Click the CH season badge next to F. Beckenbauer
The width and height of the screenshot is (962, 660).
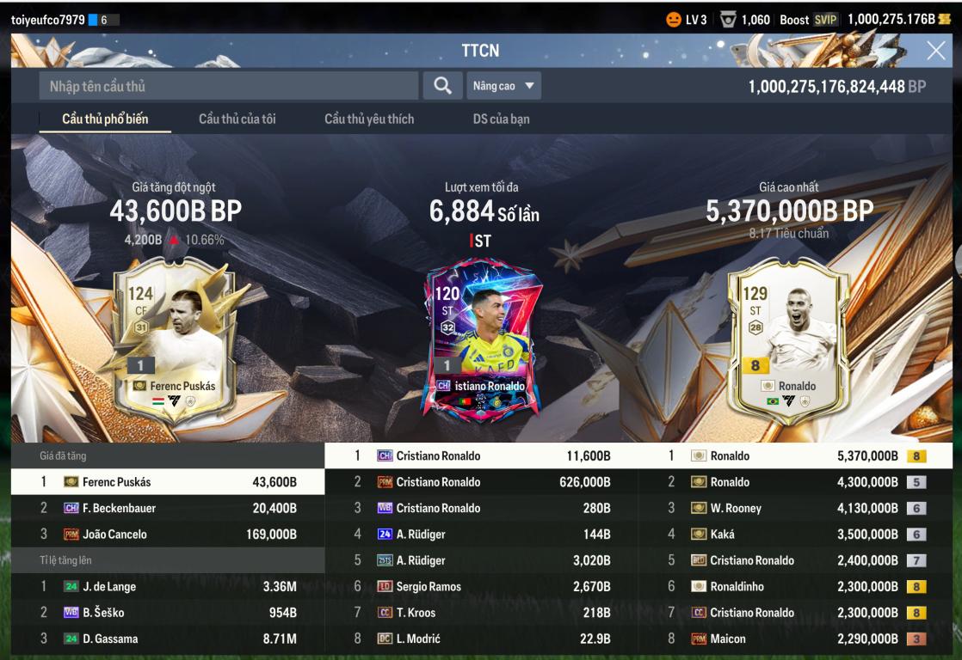tap(71, 508)
